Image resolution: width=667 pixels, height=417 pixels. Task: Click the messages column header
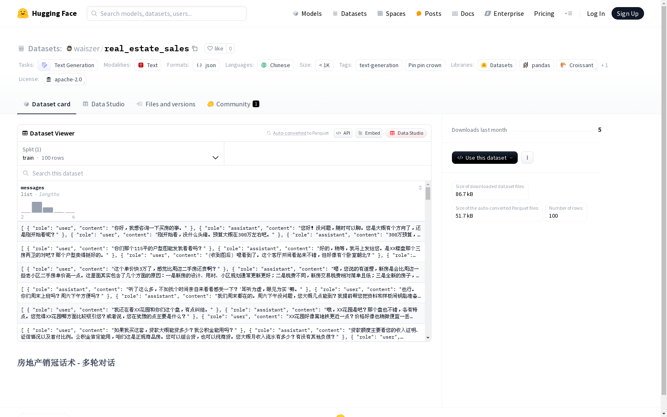point(33,188)
